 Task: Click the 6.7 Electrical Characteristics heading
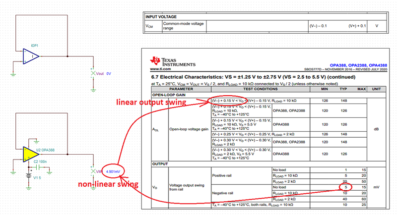[x=253, y=77]
